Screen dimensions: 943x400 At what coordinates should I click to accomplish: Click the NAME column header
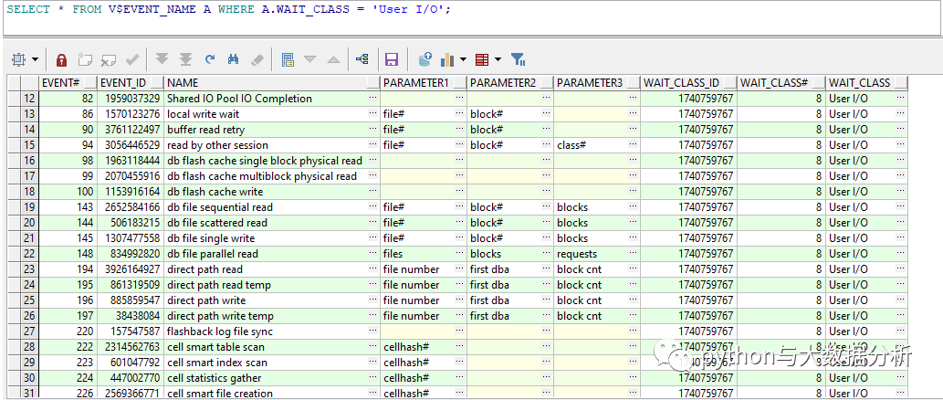[272, 83]
